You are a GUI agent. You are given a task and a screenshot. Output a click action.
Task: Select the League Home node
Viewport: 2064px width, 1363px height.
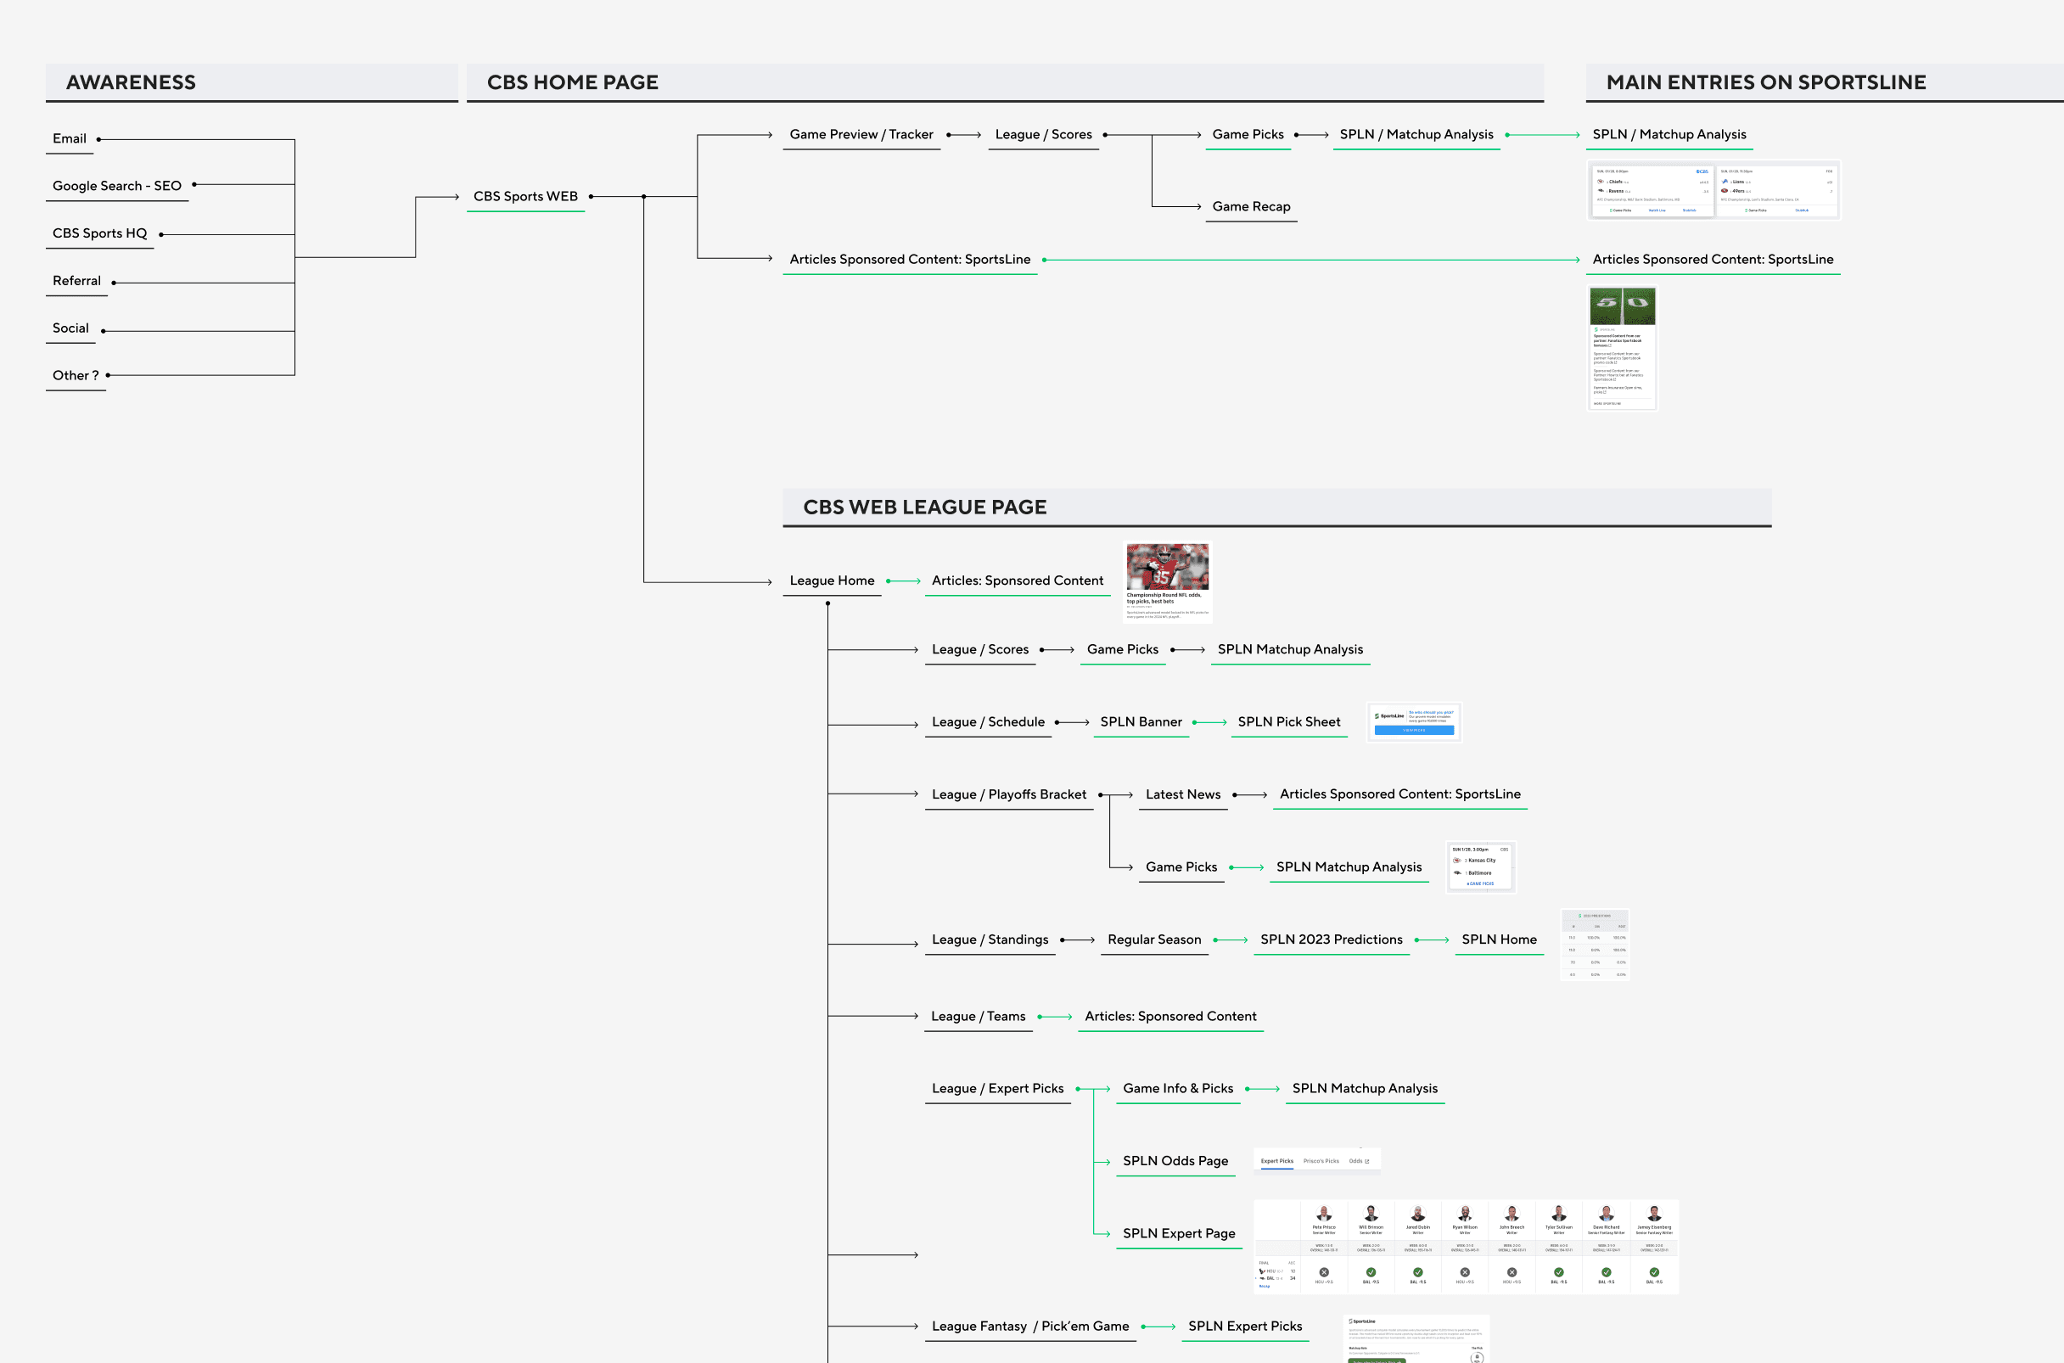point(832,581)
